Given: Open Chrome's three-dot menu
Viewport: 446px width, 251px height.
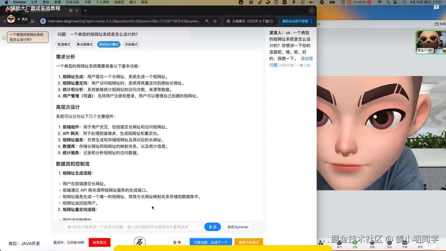Looking at the screenshot, I should [x=312, y=21].
